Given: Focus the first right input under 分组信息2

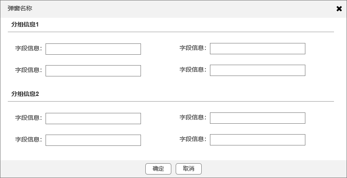Looking at the screenshot, I should tap(258, 118).
